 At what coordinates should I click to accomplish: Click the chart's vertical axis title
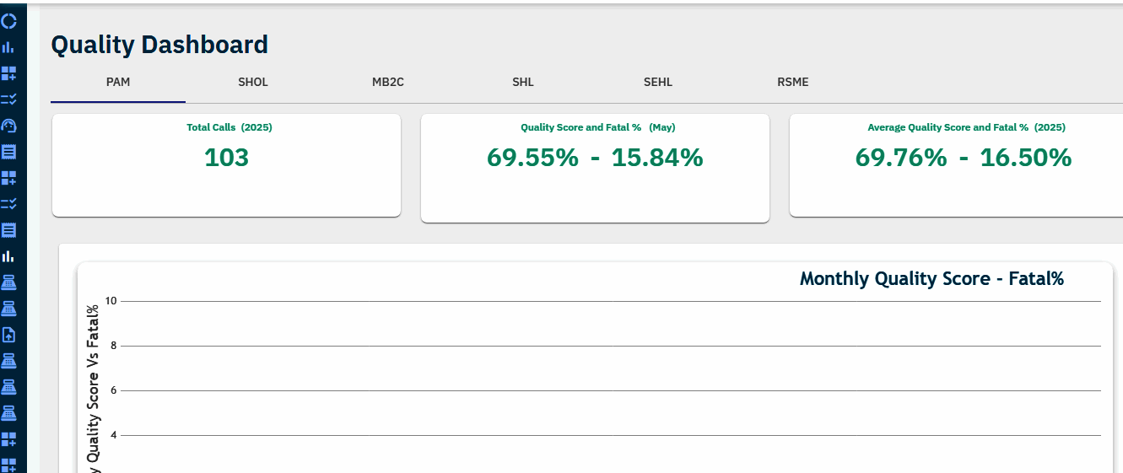click(x=94, y=388)
